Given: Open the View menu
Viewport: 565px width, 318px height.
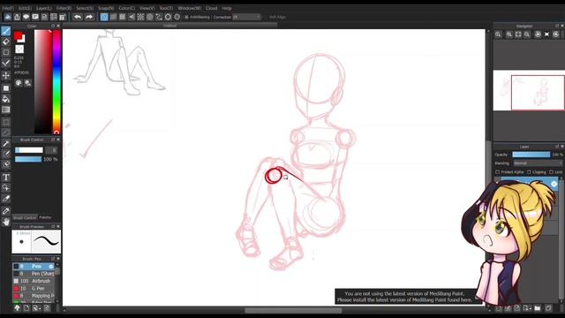Looking at the screenshot, I should pos(147,8).
